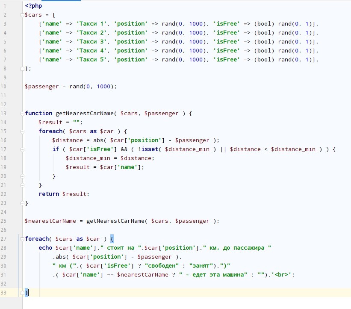351x309 pixels.
Task: Click the function's closing fold marker on line 23
Action: pos(22,203)
